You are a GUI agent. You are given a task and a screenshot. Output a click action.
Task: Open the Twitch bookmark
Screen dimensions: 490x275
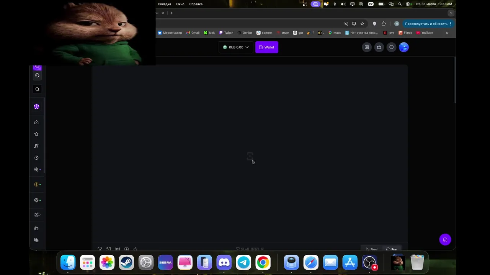coord(226,33)
